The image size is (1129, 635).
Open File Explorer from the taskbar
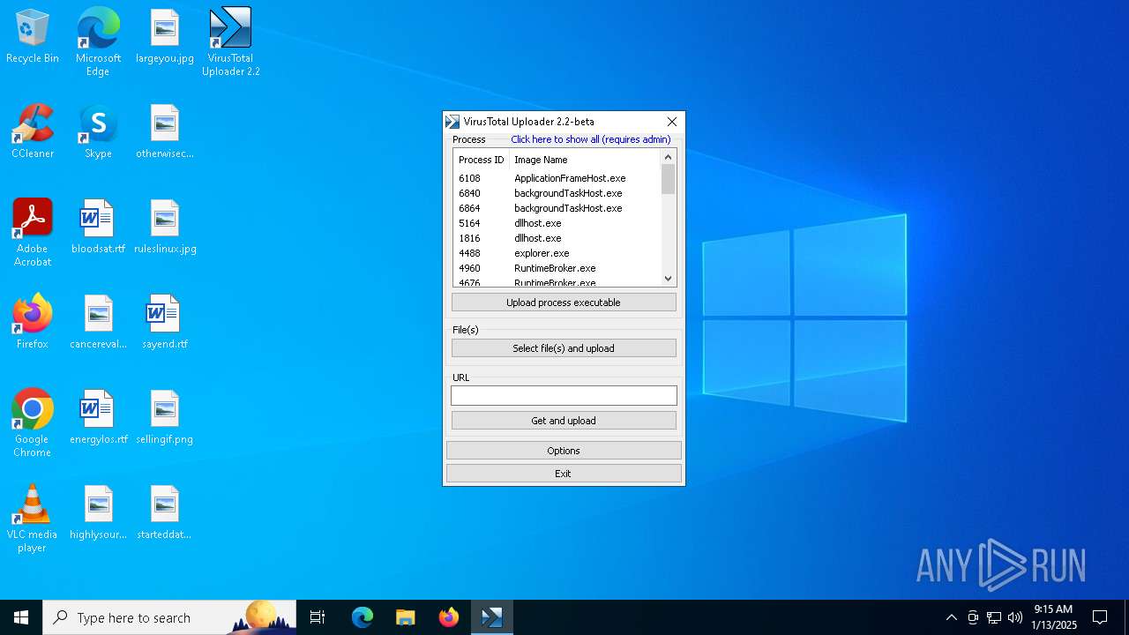coord(406,617)
